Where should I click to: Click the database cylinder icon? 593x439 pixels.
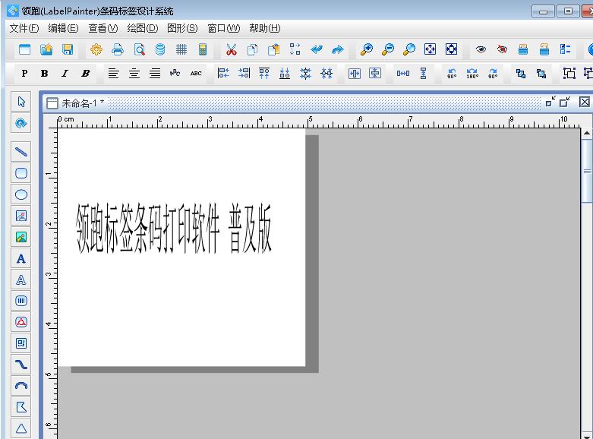160,49
